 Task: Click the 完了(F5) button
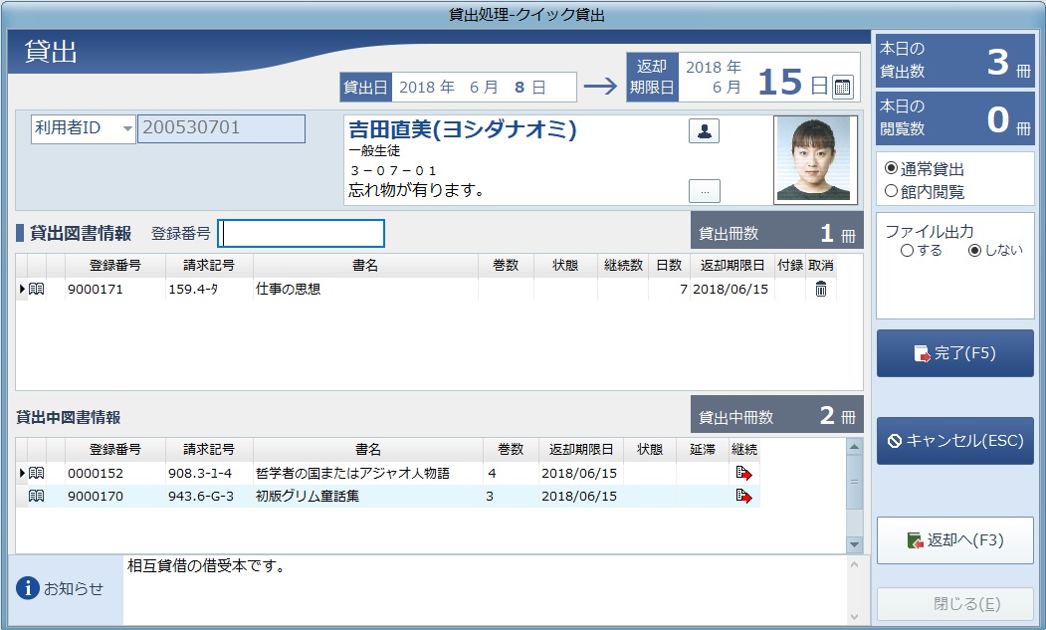[x=954, y=353]
